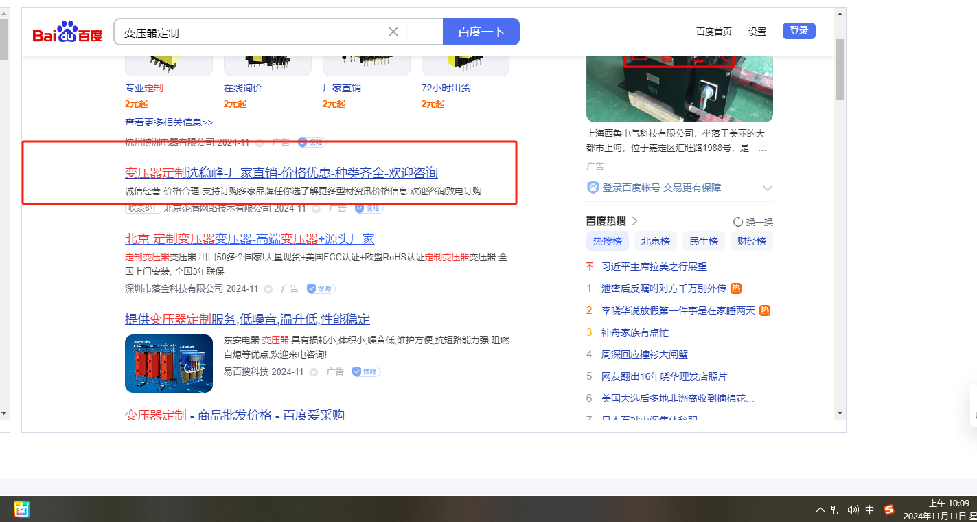
Task: Click the product image above 在线询价
Action: point(268,65)
